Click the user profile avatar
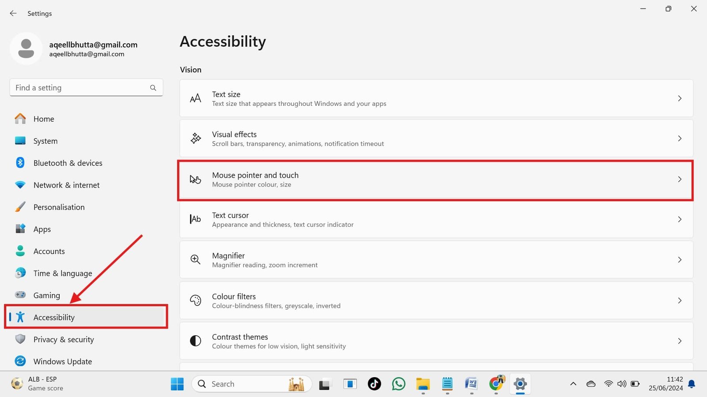The width and height of the screenshot is (707, 397). pos(26,49)
